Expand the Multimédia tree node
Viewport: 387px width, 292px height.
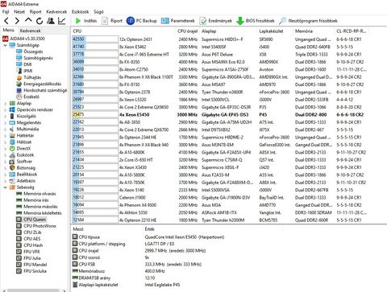pos(5,129)
